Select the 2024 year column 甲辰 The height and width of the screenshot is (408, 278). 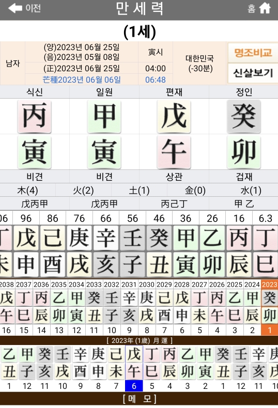[252, 308]
